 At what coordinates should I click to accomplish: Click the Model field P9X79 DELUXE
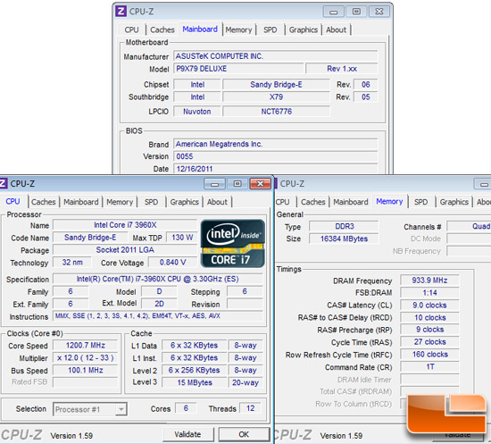238,69
